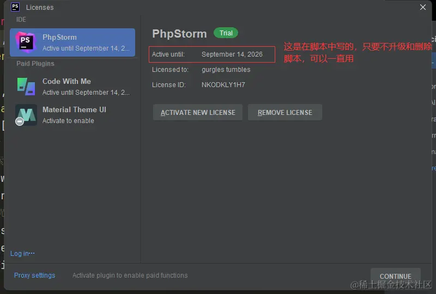Click the 'Activate plugin to enable paid functions' message

[x=130, y=275]
